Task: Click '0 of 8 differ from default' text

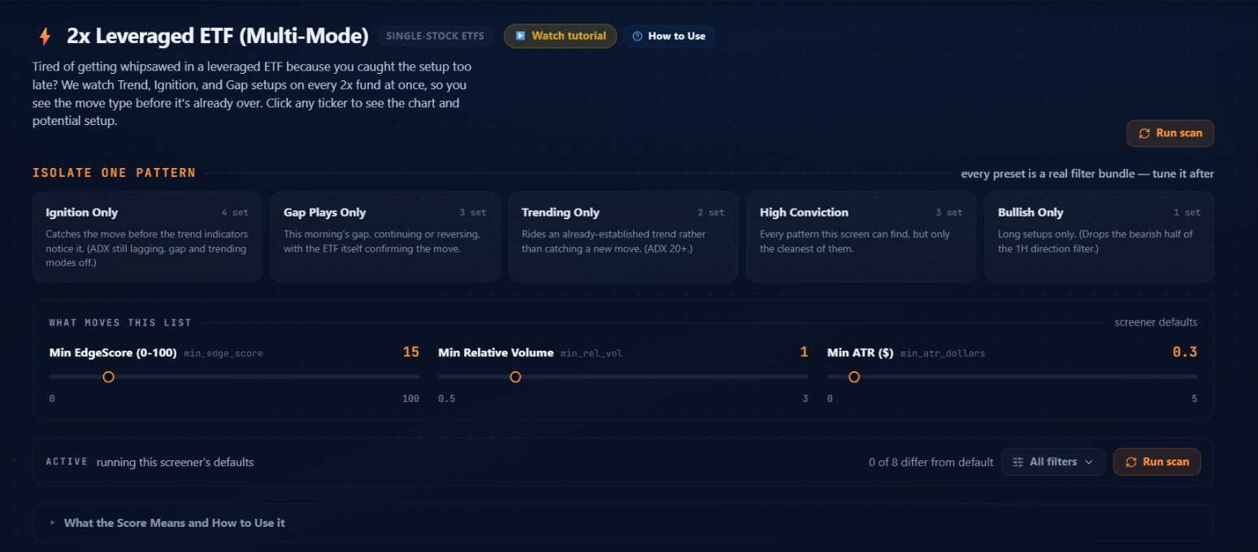Action: pos(930,462)
